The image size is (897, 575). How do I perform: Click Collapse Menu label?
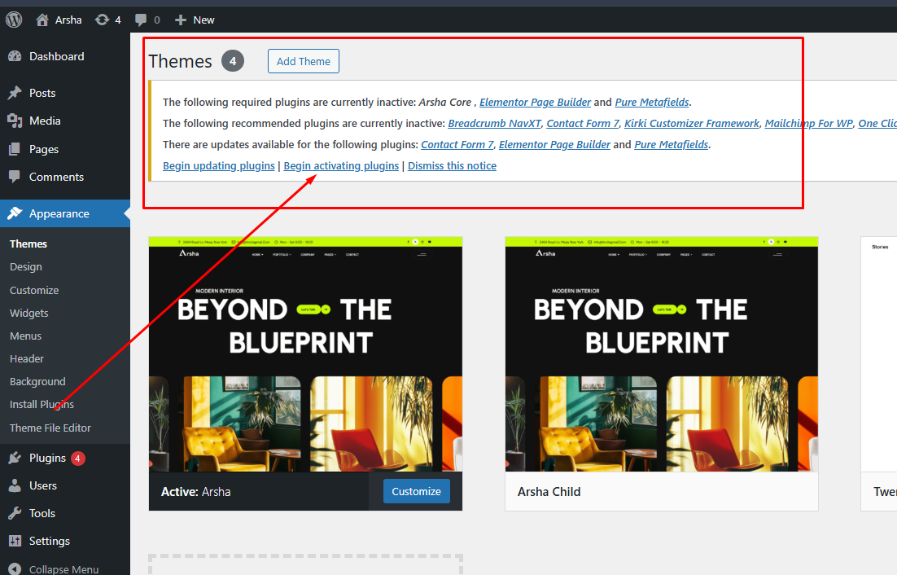(64, 569)
